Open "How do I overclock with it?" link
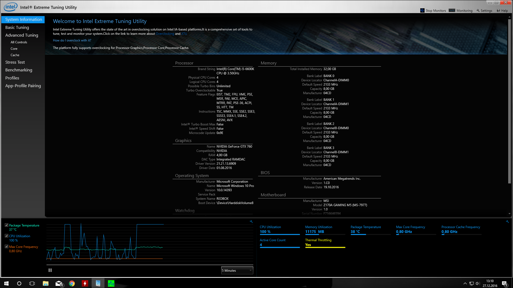Image resolution: width=513 pixels, height=288 pixels. pyautogui.click(x=72, y=40)
